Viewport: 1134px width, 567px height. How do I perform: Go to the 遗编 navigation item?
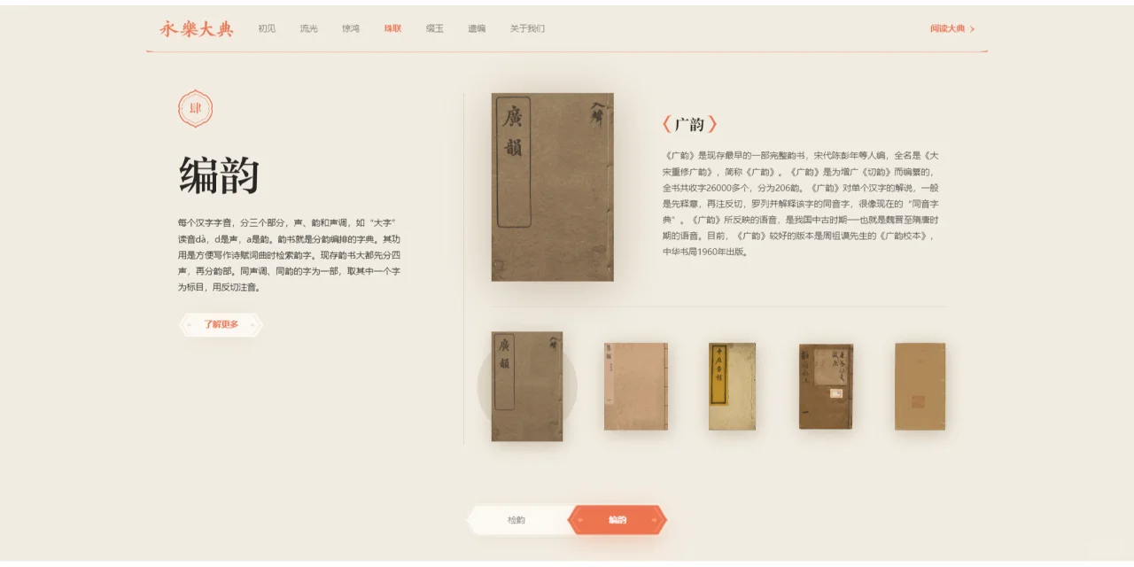477,28
